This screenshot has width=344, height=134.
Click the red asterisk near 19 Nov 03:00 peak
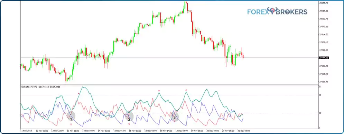pyautogui.click(x=186, y=90)
